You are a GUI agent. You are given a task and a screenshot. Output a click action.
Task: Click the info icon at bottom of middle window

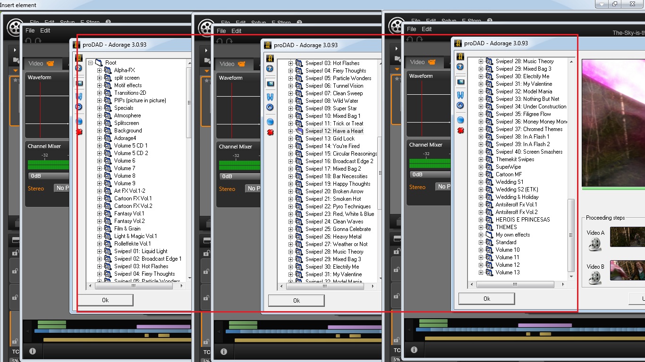tap(224, 351)
